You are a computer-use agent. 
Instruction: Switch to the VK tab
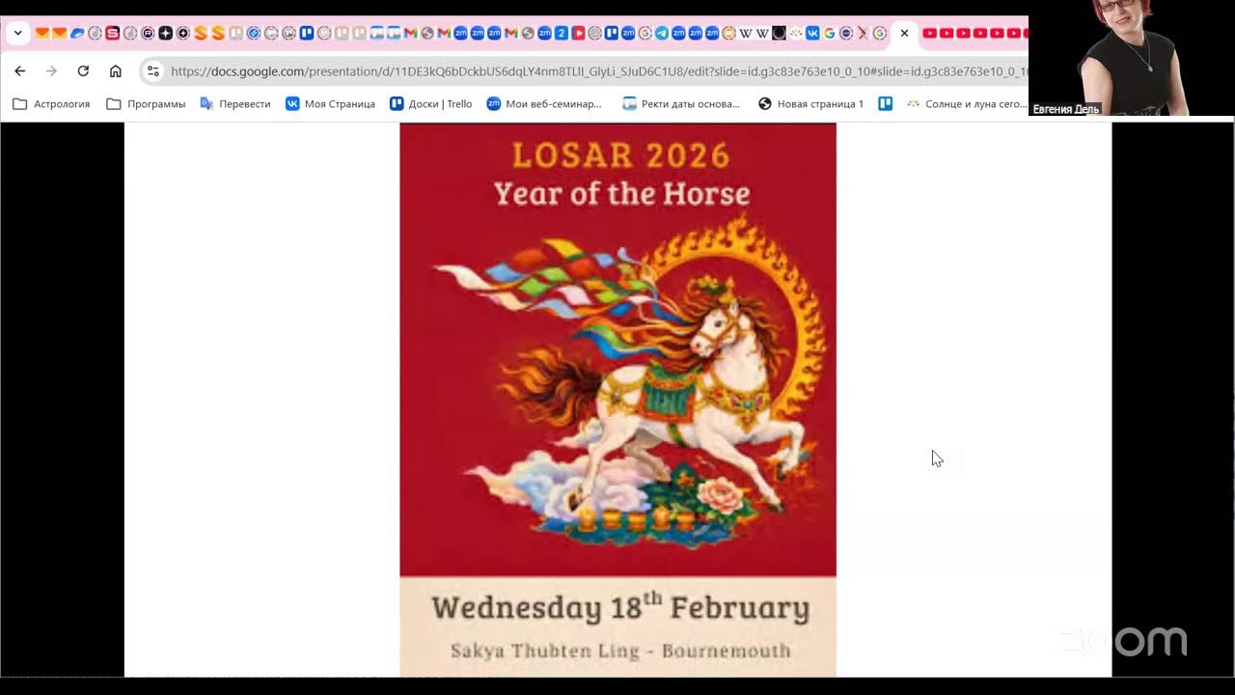[811, 33]
